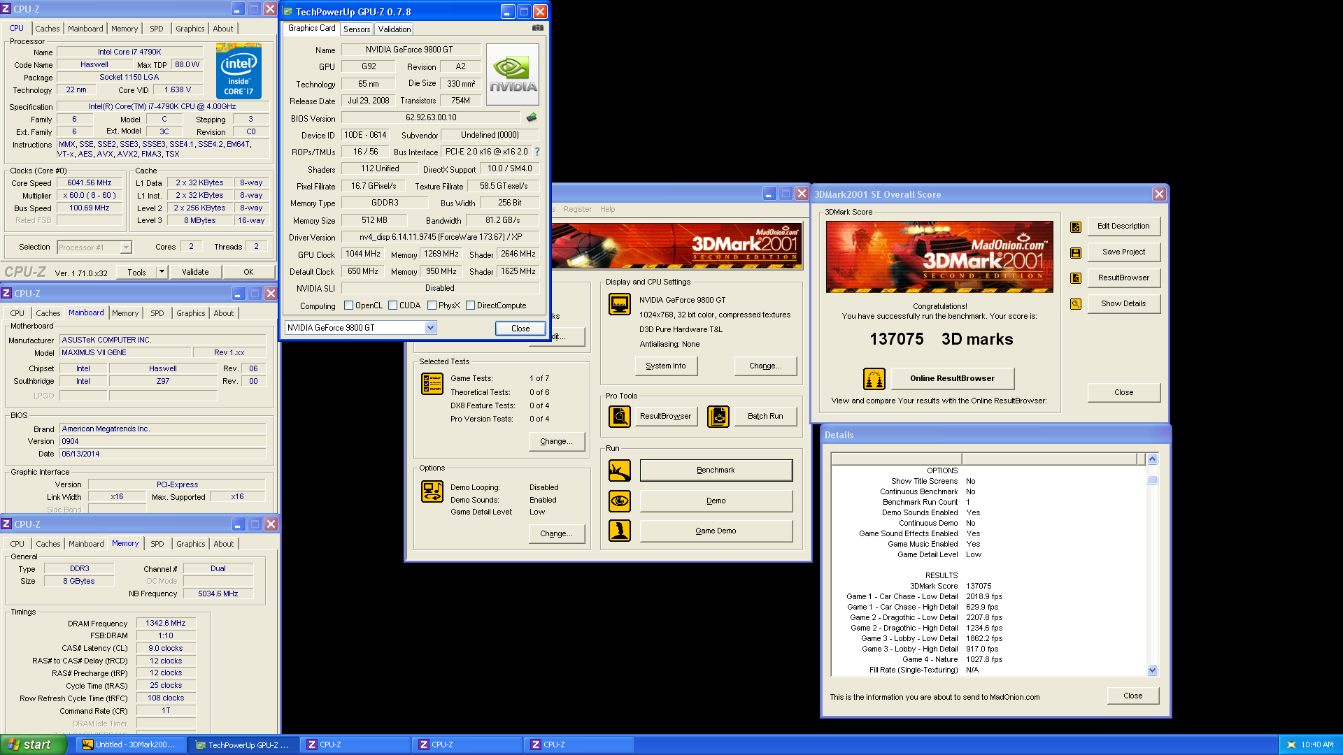Click the ResultBrowser document icon in score window
Image resolution: width=1343 pixels, height=755 pixels.
[1076, 278]
